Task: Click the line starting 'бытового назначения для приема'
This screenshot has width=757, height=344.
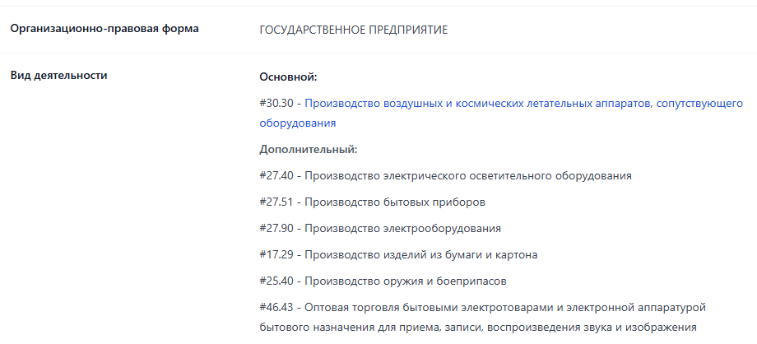Action: (478, 327)
